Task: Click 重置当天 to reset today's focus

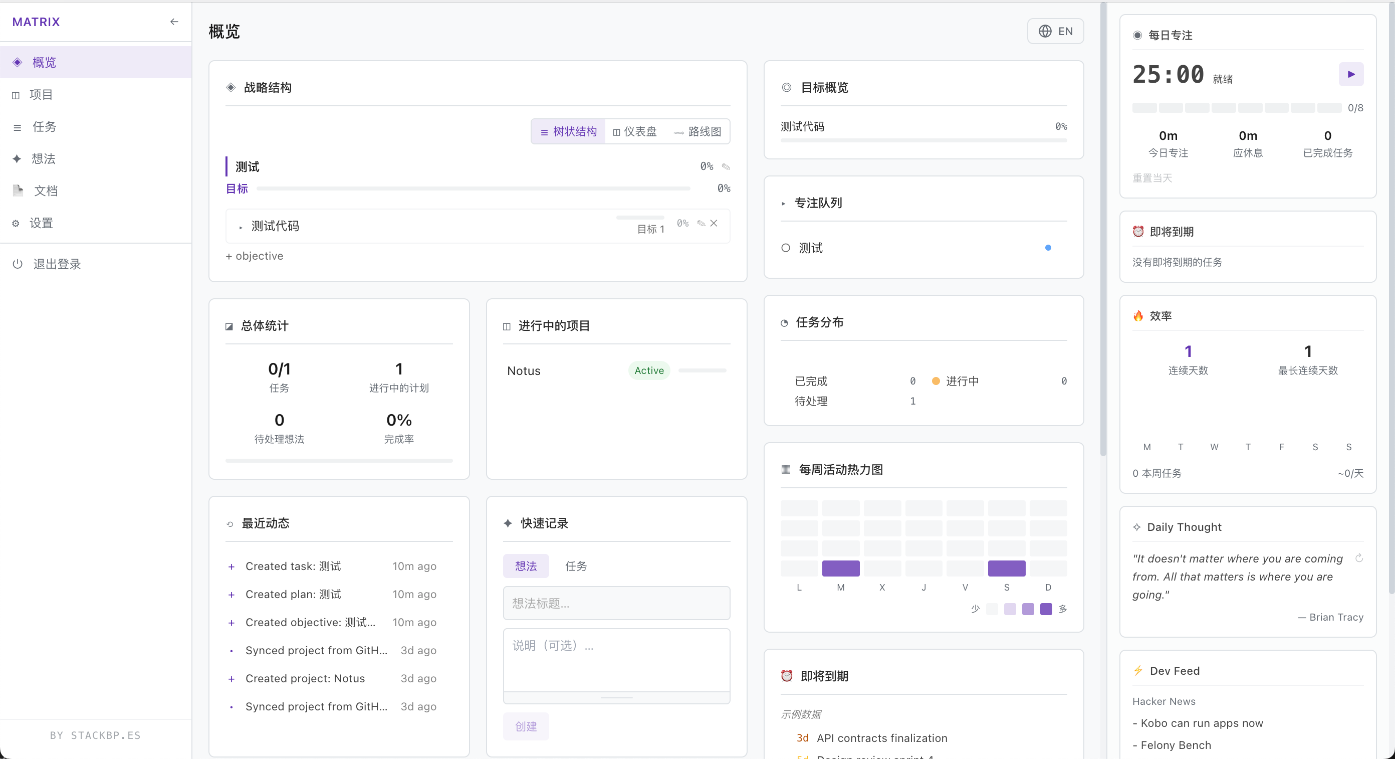Action: coord(1152,178)
